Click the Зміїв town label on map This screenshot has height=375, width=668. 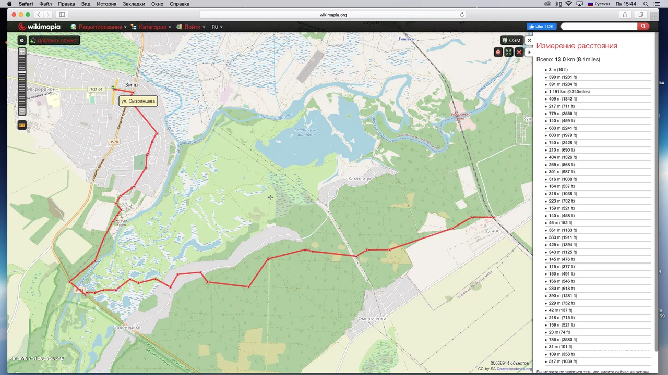pyautogui.click(x=132, y=84)
